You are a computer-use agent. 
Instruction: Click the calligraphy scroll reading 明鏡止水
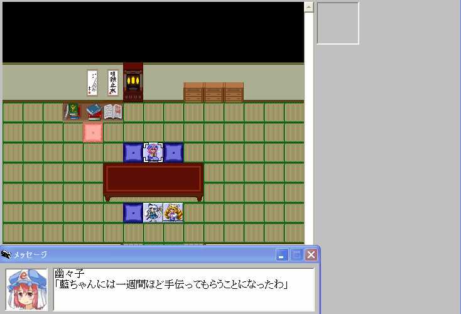pyautogui.click(x=113, y=83)
